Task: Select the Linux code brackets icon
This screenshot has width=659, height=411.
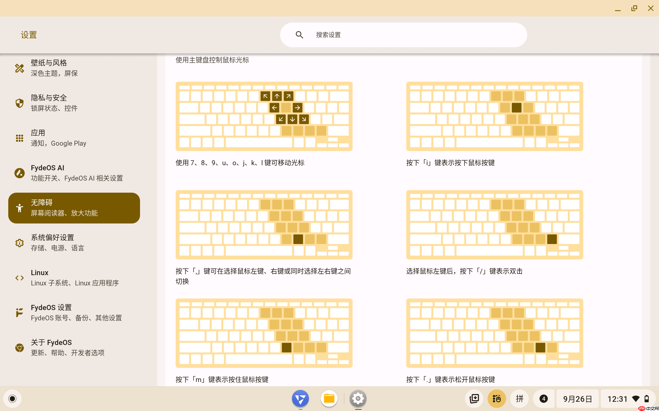Action: [x=19, y=277]
